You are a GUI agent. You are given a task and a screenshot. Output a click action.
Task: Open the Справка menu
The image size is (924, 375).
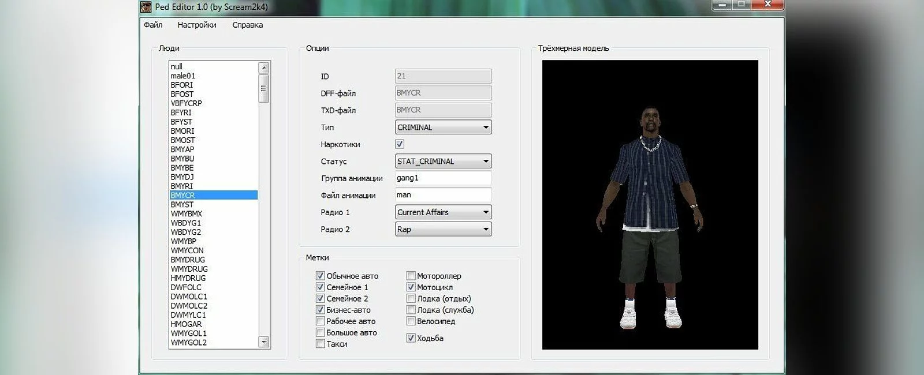(247, 25)
